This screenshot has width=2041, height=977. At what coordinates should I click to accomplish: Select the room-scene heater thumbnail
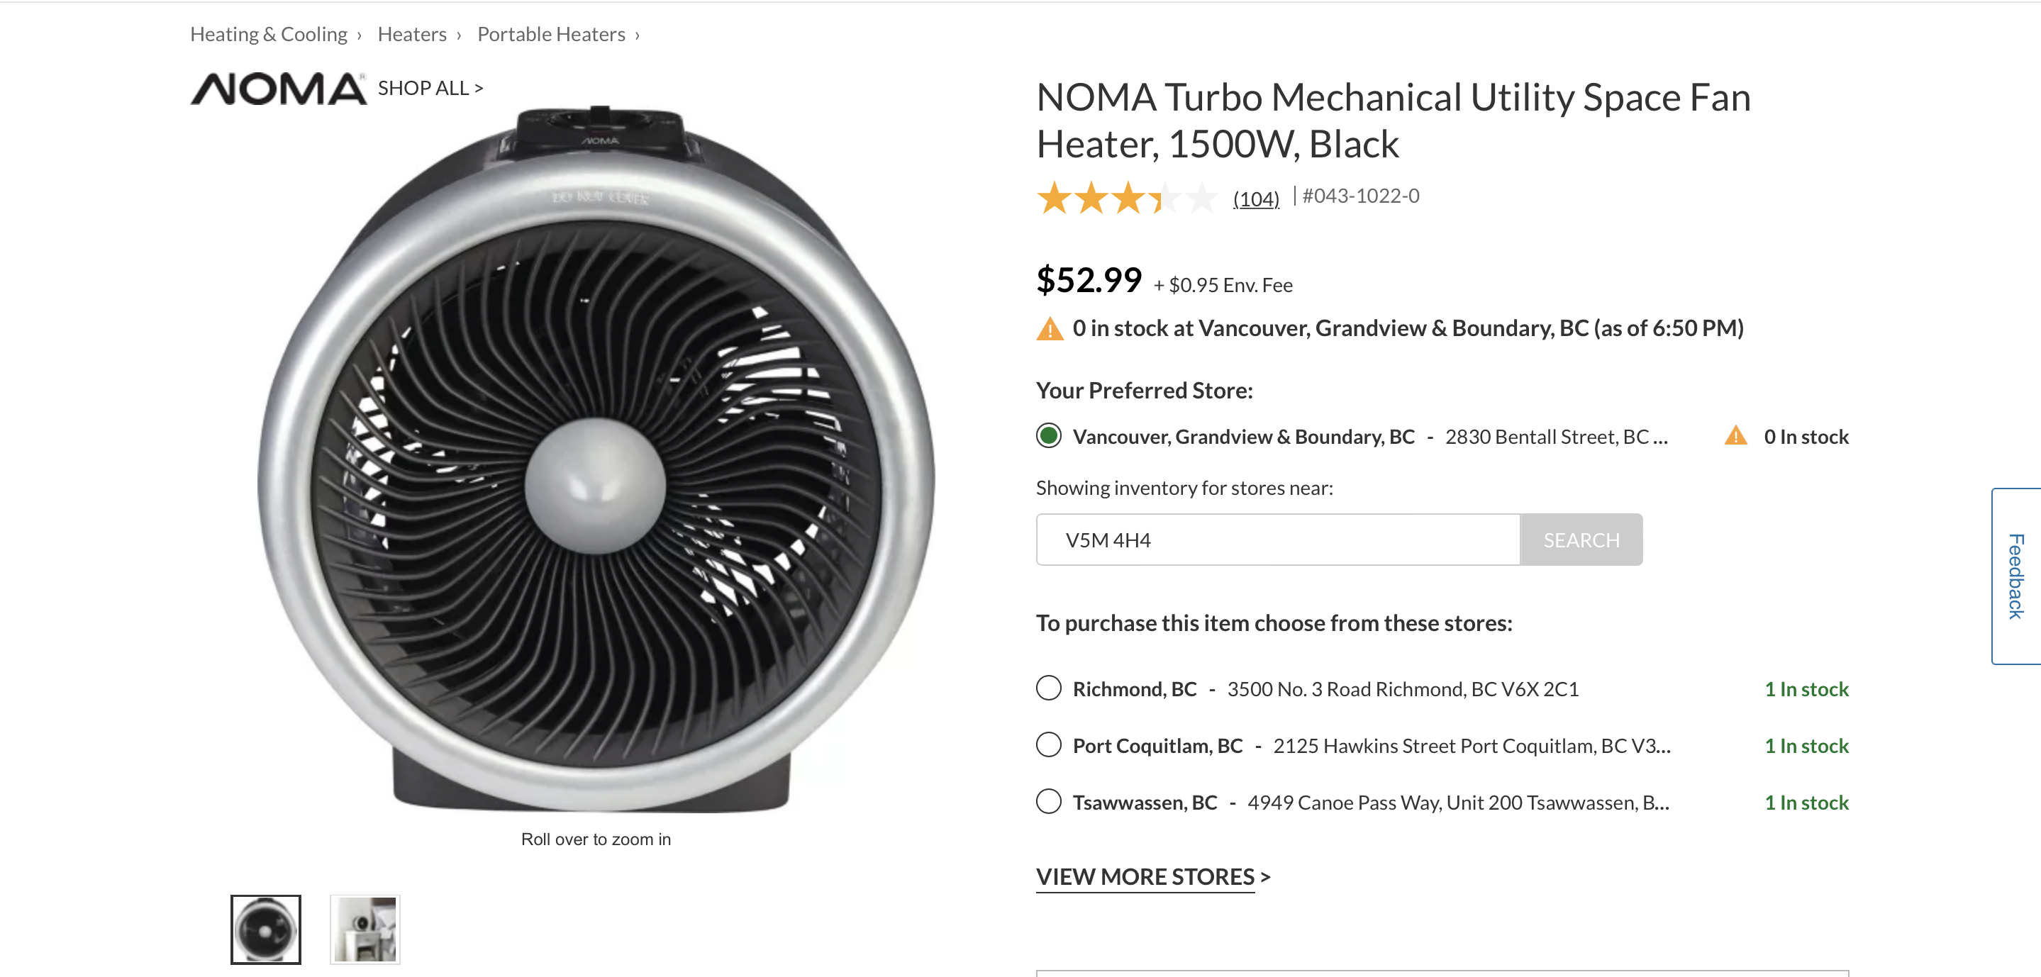365,929
